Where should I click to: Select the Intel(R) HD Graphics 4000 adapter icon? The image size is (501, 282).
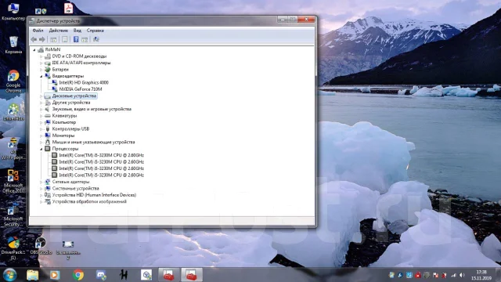55,82
